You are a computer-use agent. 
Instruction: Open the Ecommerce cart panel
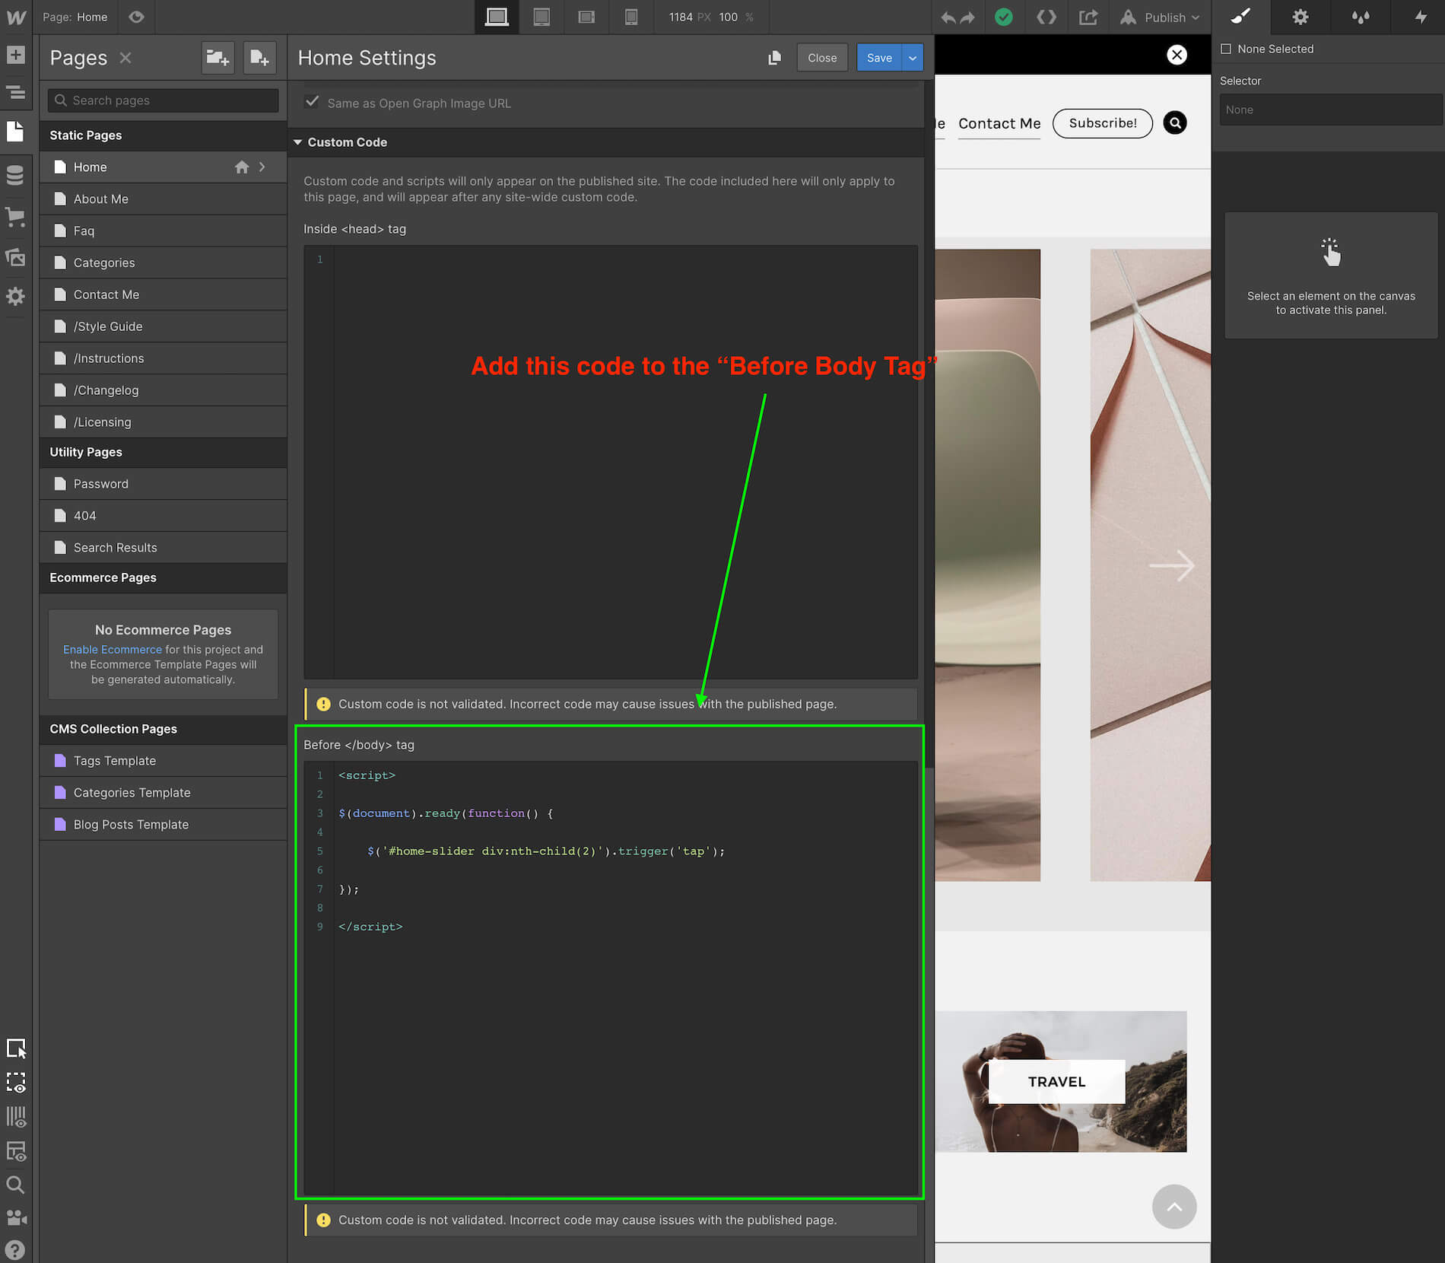coord(15,217)
